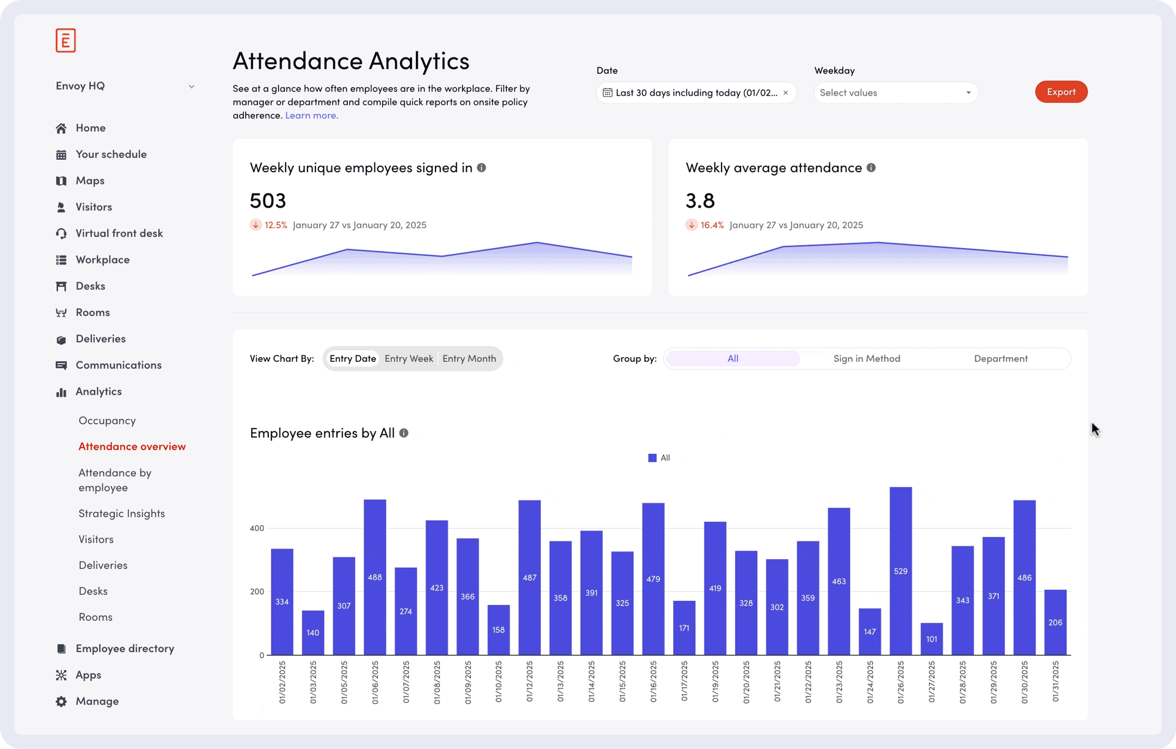Image resolution: width=1176 pixels, height=749 pixels.
Task: Click info icon beside Weekly average attendance
Action: (x=871, y=168)
